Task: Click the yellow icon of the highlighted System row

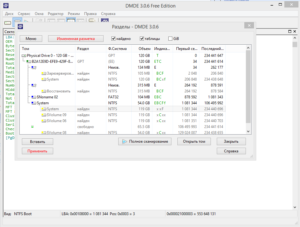Action: click(x=44, y=109)
